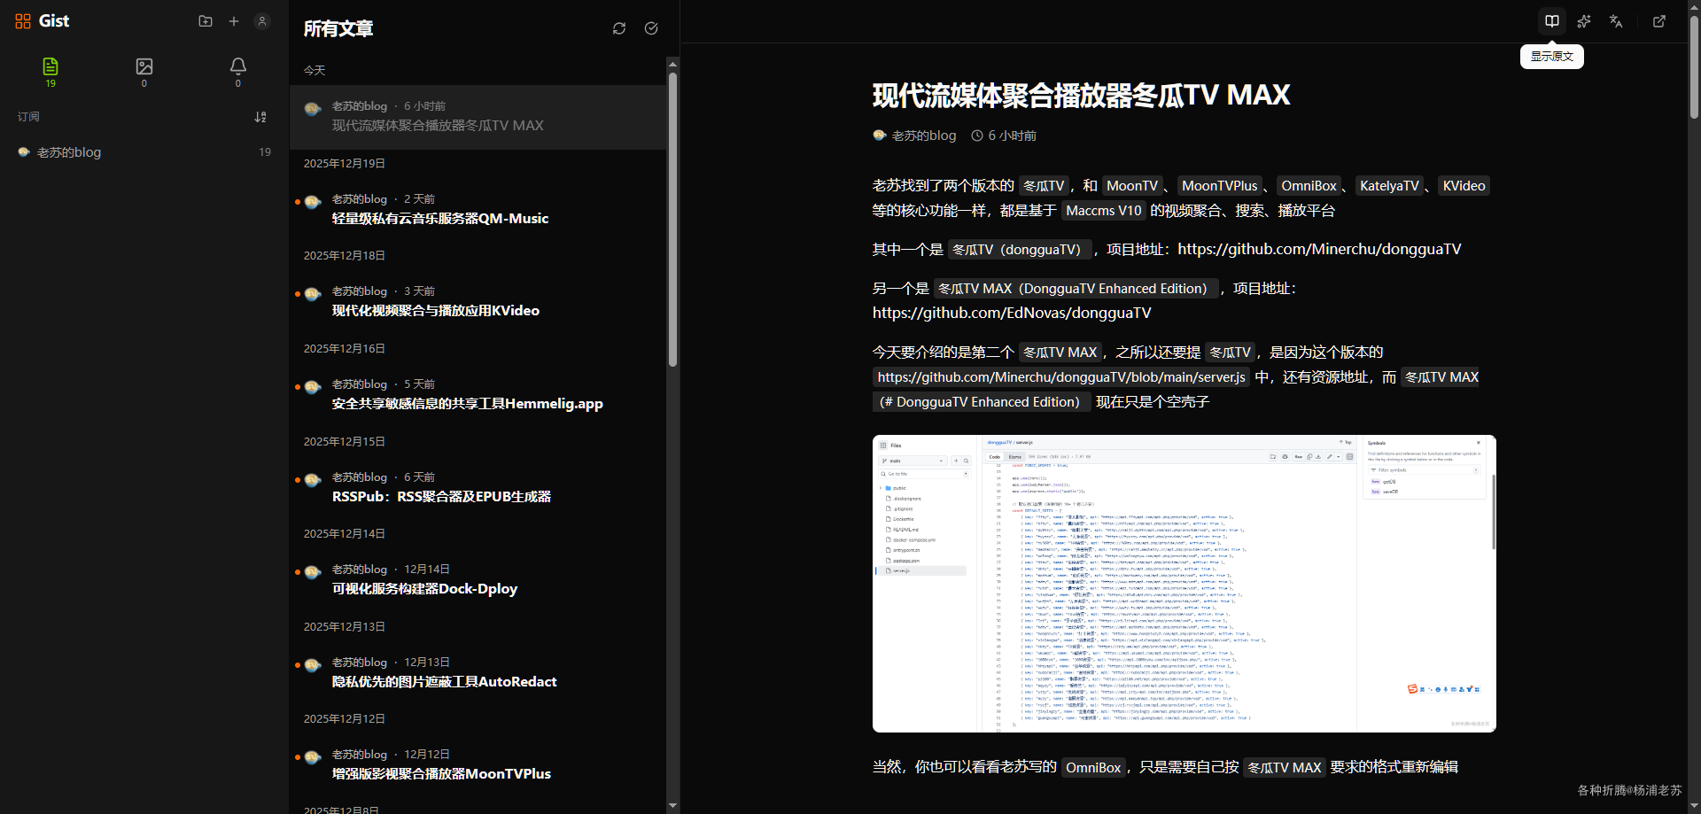Click the article list scroll down arrow

(x=672, y=806)
